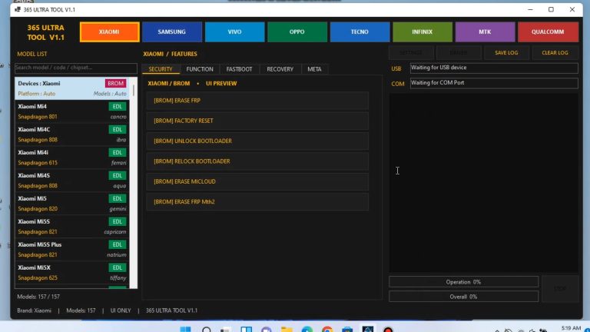Image resolution: width=590 pixels, height=332 pixels.
Task: Switch to the MTK section
Action: (485, 32)
